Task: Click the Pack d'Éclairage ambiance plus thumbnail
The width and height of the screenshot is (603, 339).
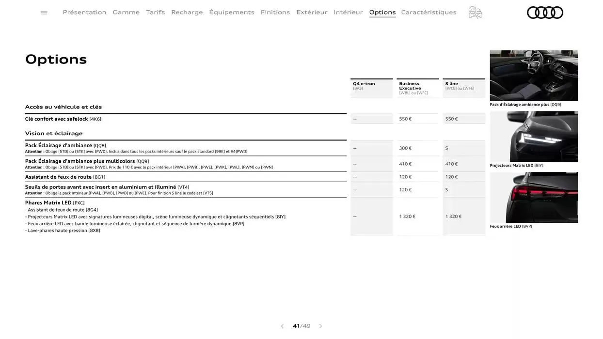Action: pos(533,75)
